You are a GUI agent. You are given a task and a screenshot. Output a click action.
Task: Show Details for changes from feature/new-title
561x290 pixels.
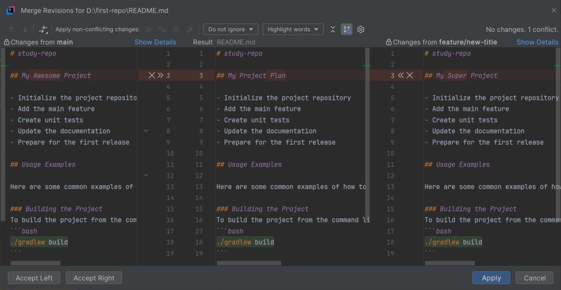pyautogui.click(x=537, y=42)
